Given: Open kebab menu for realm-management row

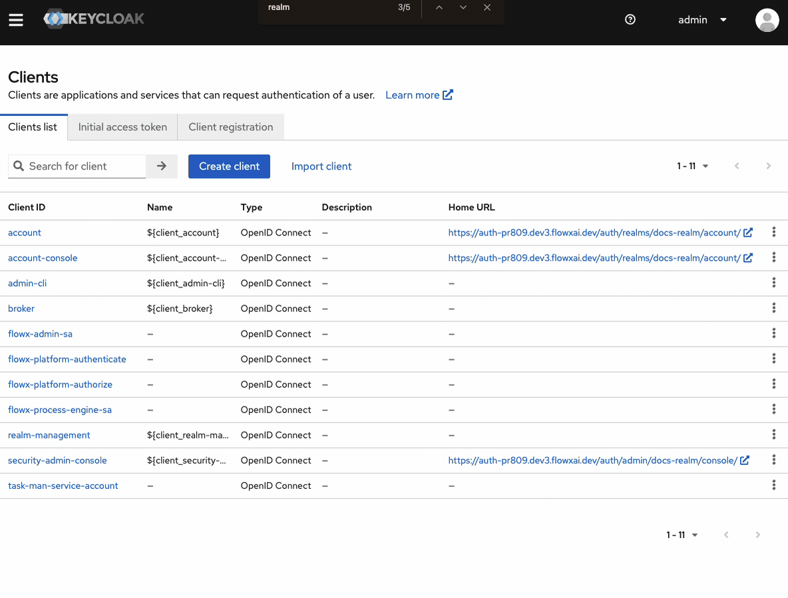Looking at the screenshot, I should (774, 434).
